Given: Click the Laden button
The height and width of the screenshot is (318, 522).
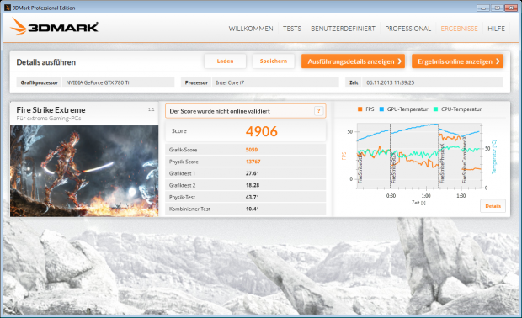Looking at the screenshot, I should tap(225, 61).
